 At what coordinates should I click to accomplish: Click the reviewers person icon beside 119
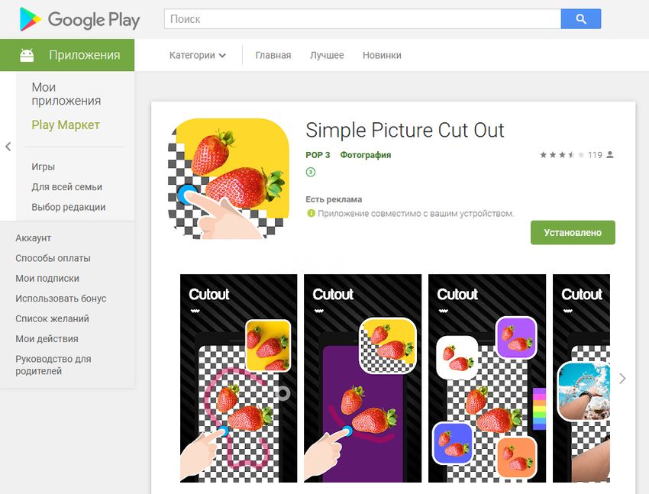click(610, 155)
